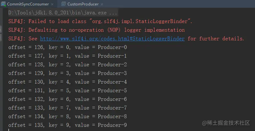
Task: Select the console line for Producer-1
Action: coord(67,56)
